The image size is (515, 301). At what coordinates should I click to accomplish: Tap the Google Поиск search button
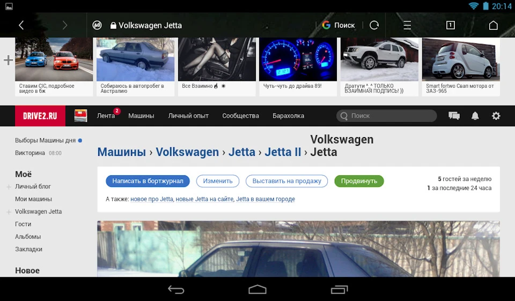[339, 25]
